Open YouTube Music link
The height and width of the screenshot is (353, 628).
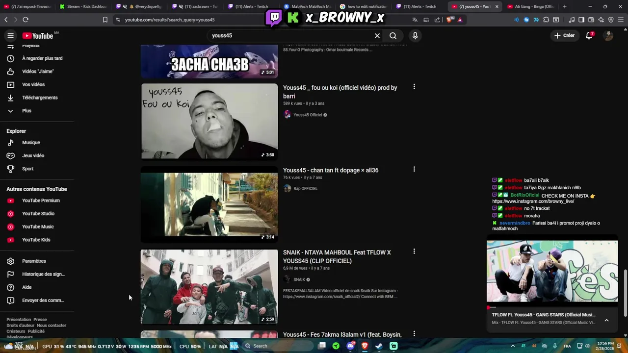(37, 227)
